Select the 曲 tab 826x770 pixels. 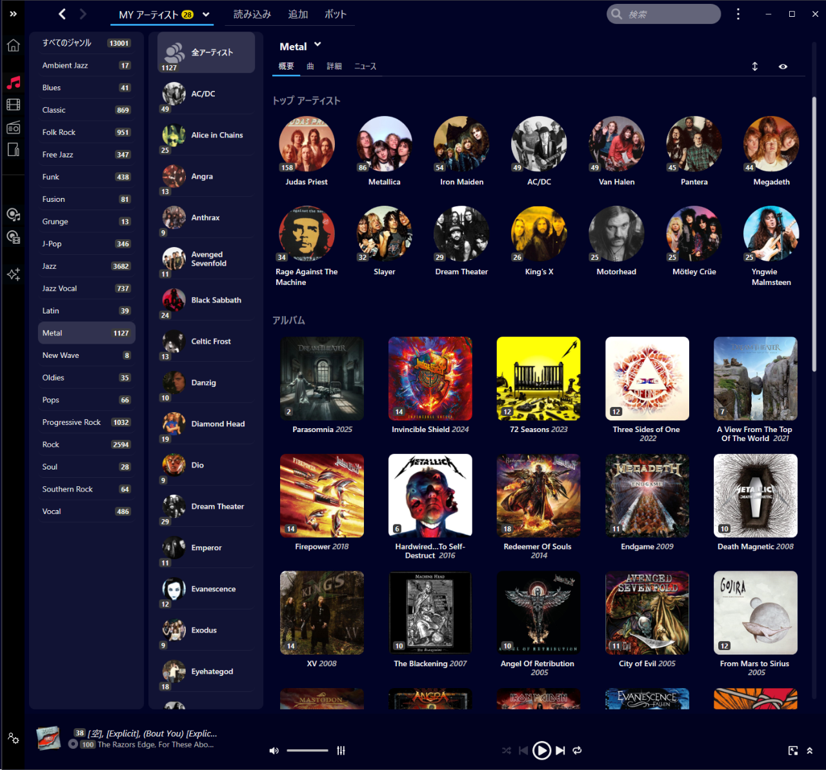[x=310, y=66]
